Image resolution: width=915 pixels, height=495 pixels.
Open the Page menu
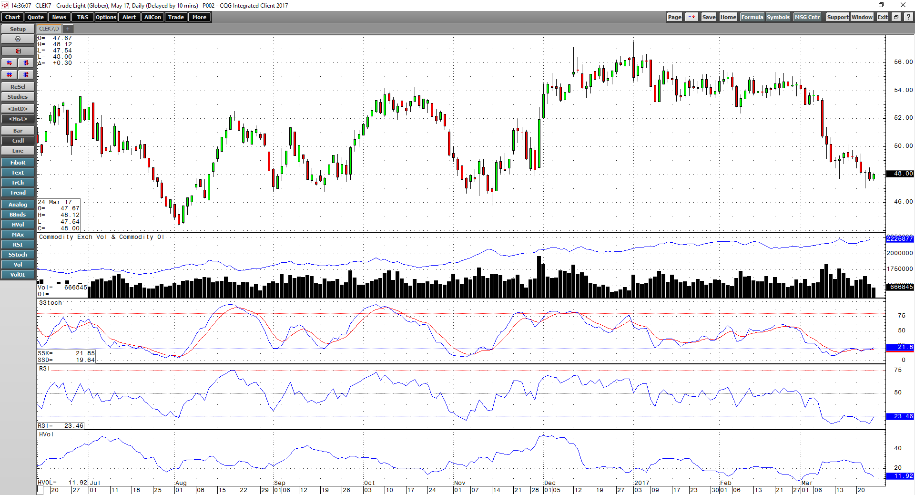click(x=674, y=17)
